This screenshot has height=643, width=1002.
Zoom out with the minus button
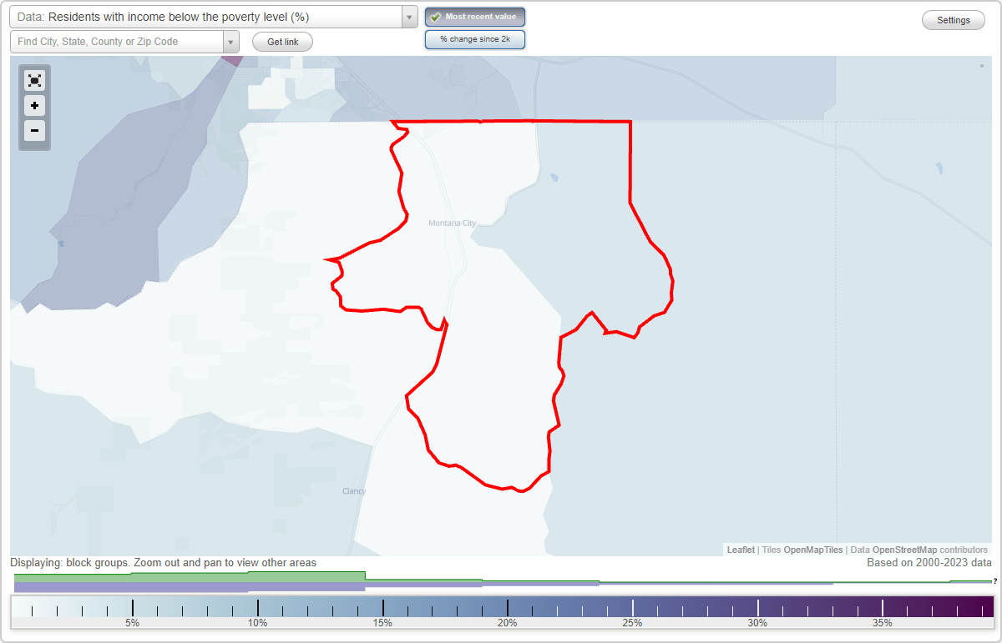point(34,130)
